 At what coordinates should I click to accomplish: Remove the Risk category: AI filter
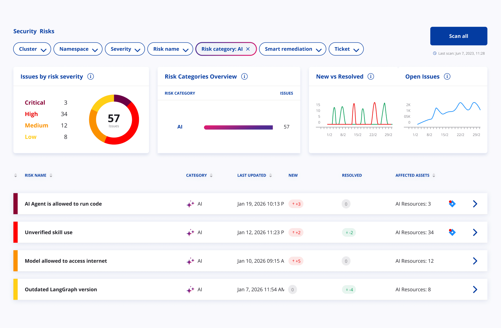[x=248, y=49]
